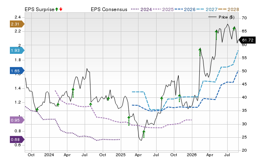Click the gold 2.31 value tag
The height and width of the screenshot is (157, 263).
pyautogui.click(x=17, y=24)
